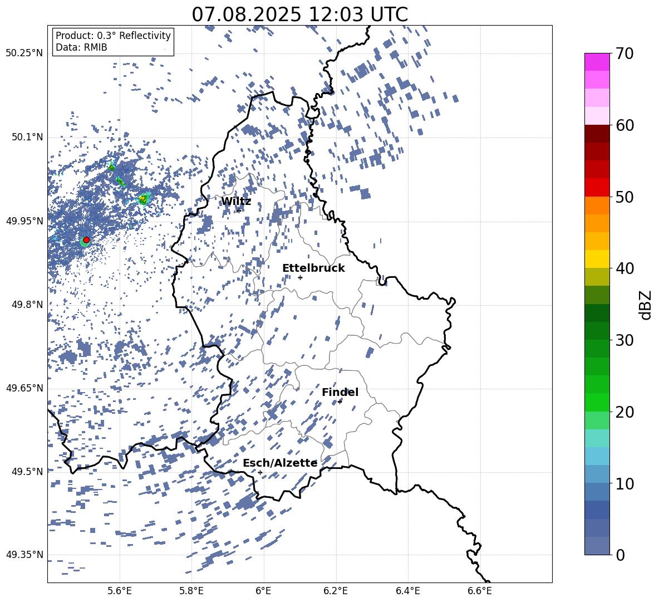The width and height of the screenshot is (659, 602).
Task: Click the 40 tick label on colorbar
Action: click(x=625, y=268)
